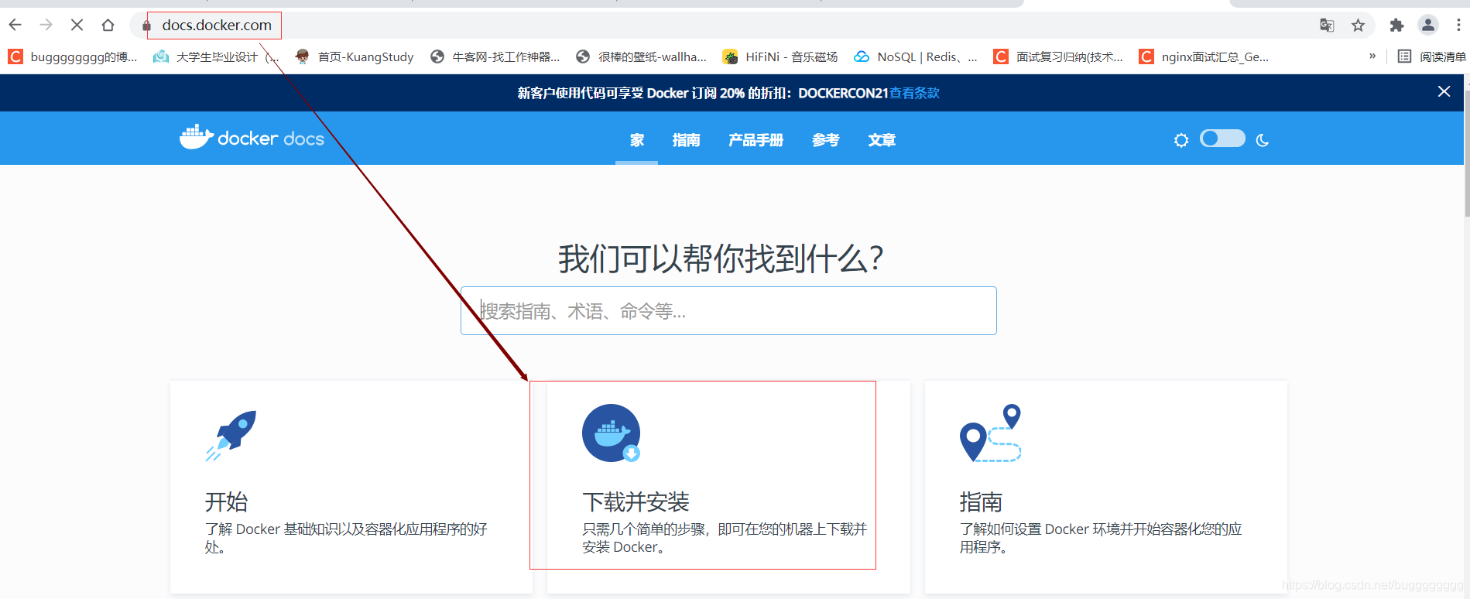Open the 牛客网-找工作神器 bookmark
Viewport: 1470px width, 599px height.
pos(495,56)
